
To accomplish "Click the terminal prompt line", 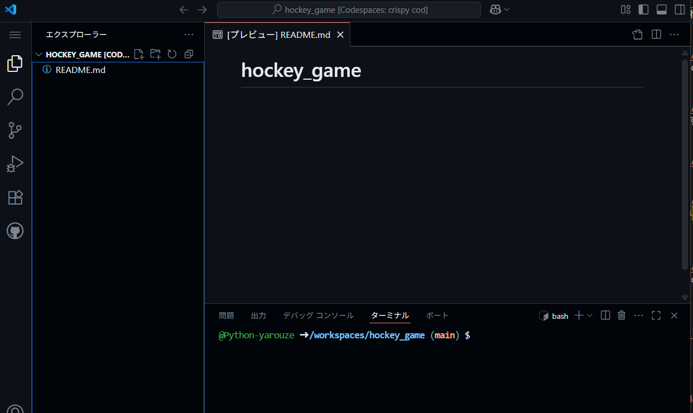I will (344, 336).
